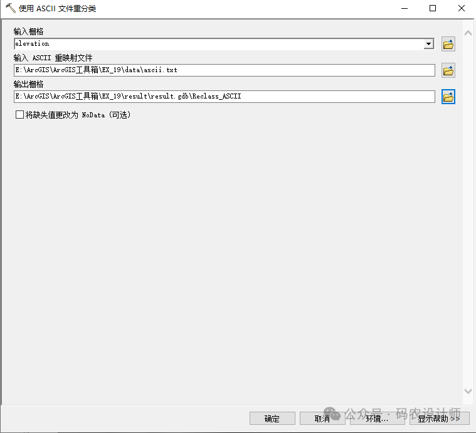This screenshot has height=433, width=476.
Task: Click the Reclass_ASCII output path field
Action: [x=224, y=97]
